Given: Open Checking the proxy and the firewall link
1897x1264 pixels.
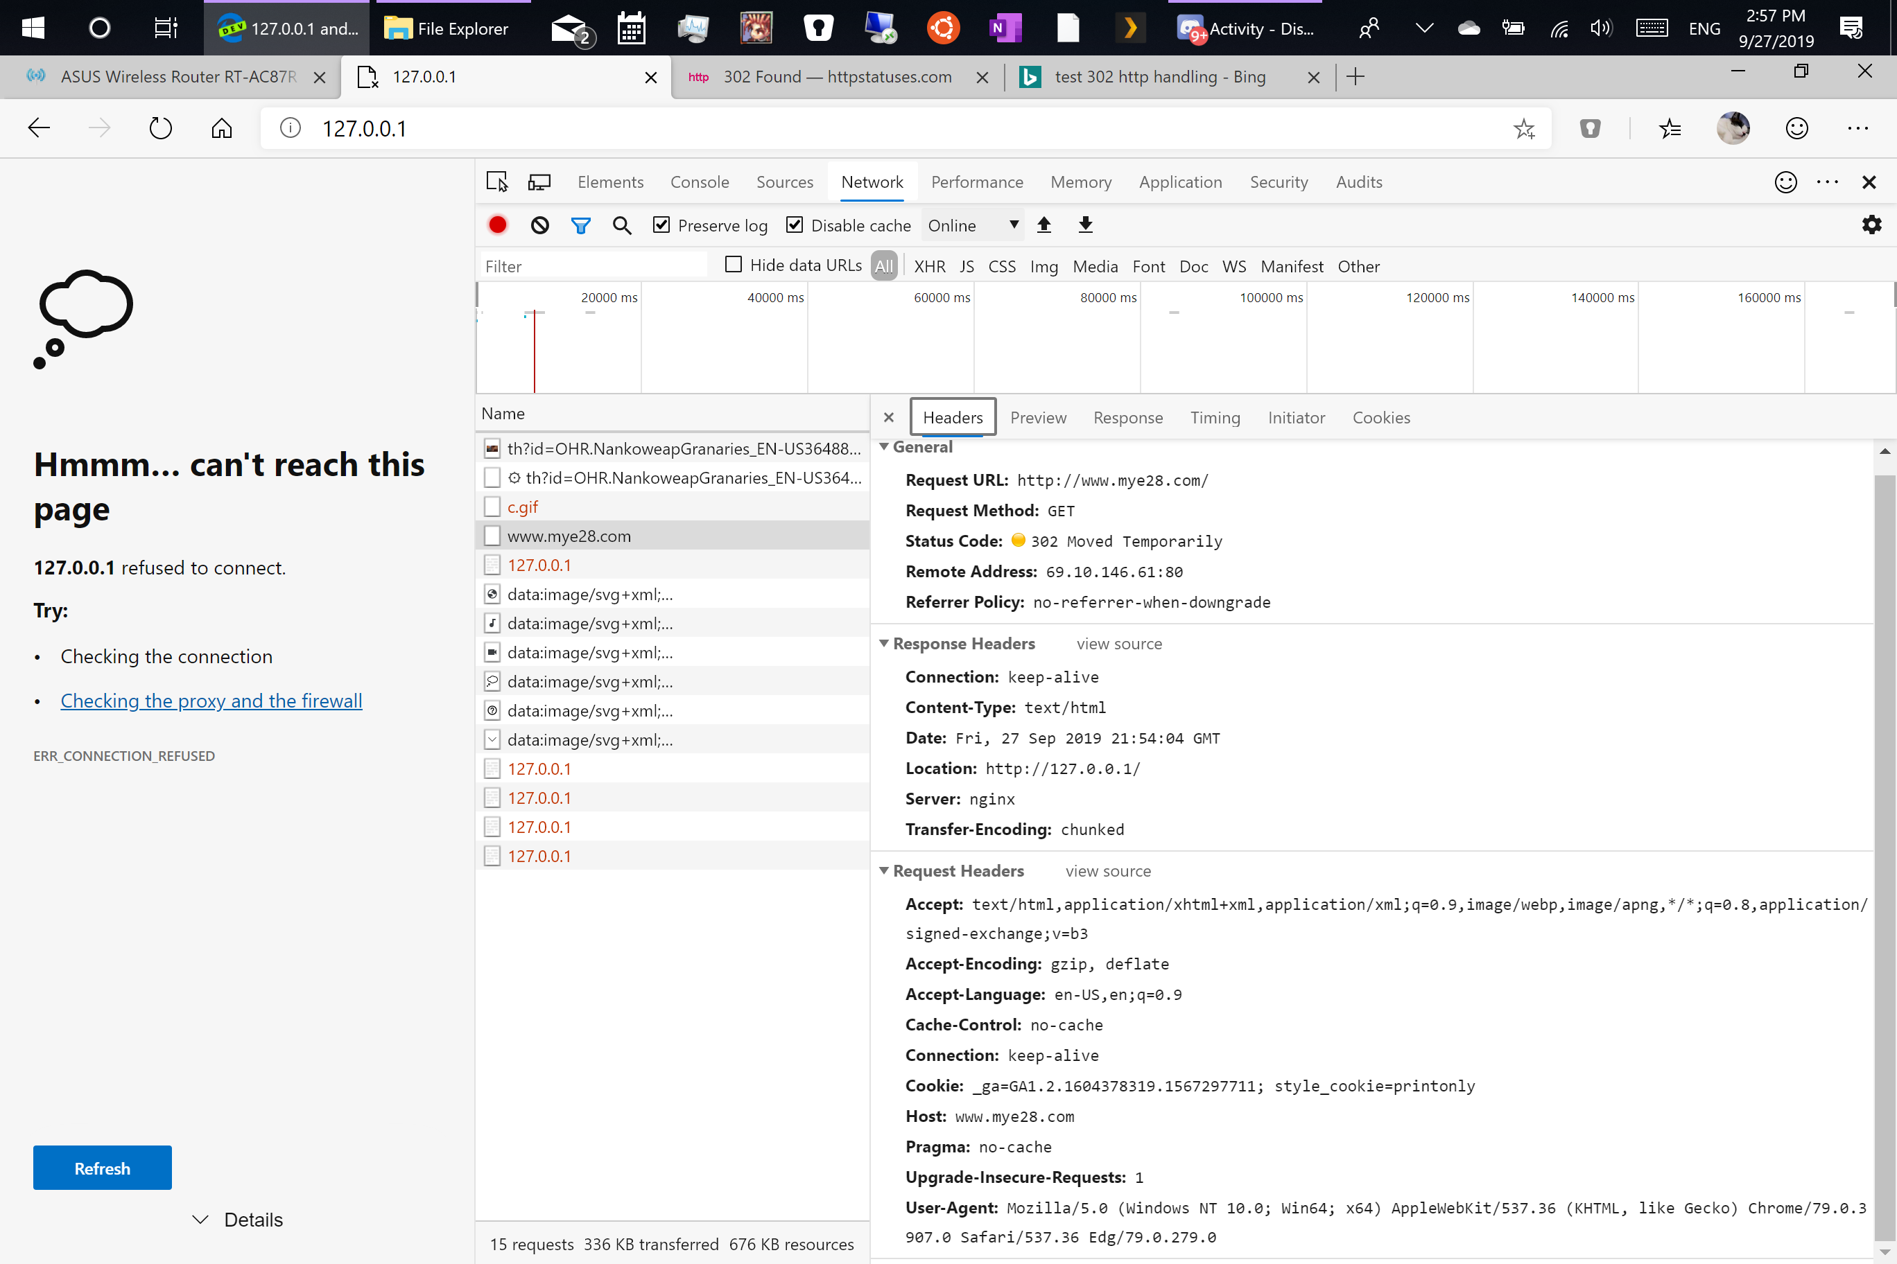Looking at the screenshot, I should point(211,701).
